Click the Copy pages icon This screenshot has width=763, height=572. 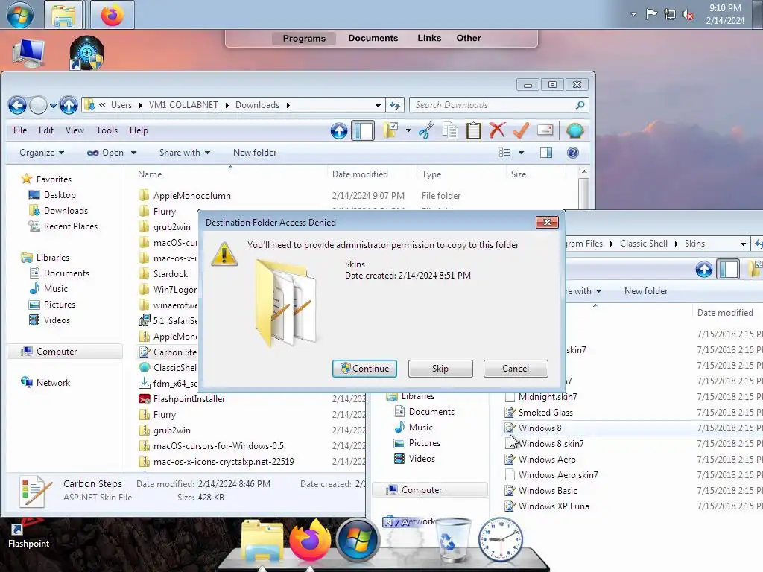450,130
